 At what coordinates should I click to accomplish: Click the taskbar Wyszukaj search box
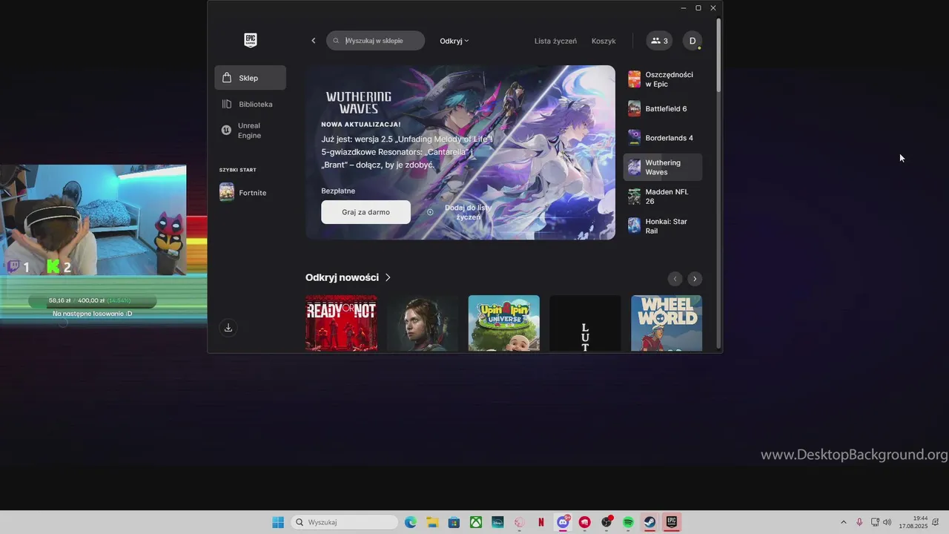click(x=345, y=522)
